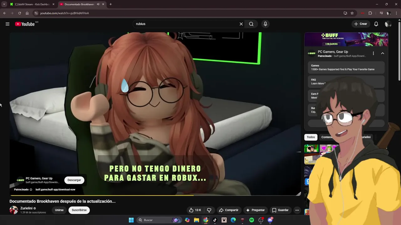Screen dimensions: 401x225
Task: Clear the search text with X
Action: pos(241,24)
